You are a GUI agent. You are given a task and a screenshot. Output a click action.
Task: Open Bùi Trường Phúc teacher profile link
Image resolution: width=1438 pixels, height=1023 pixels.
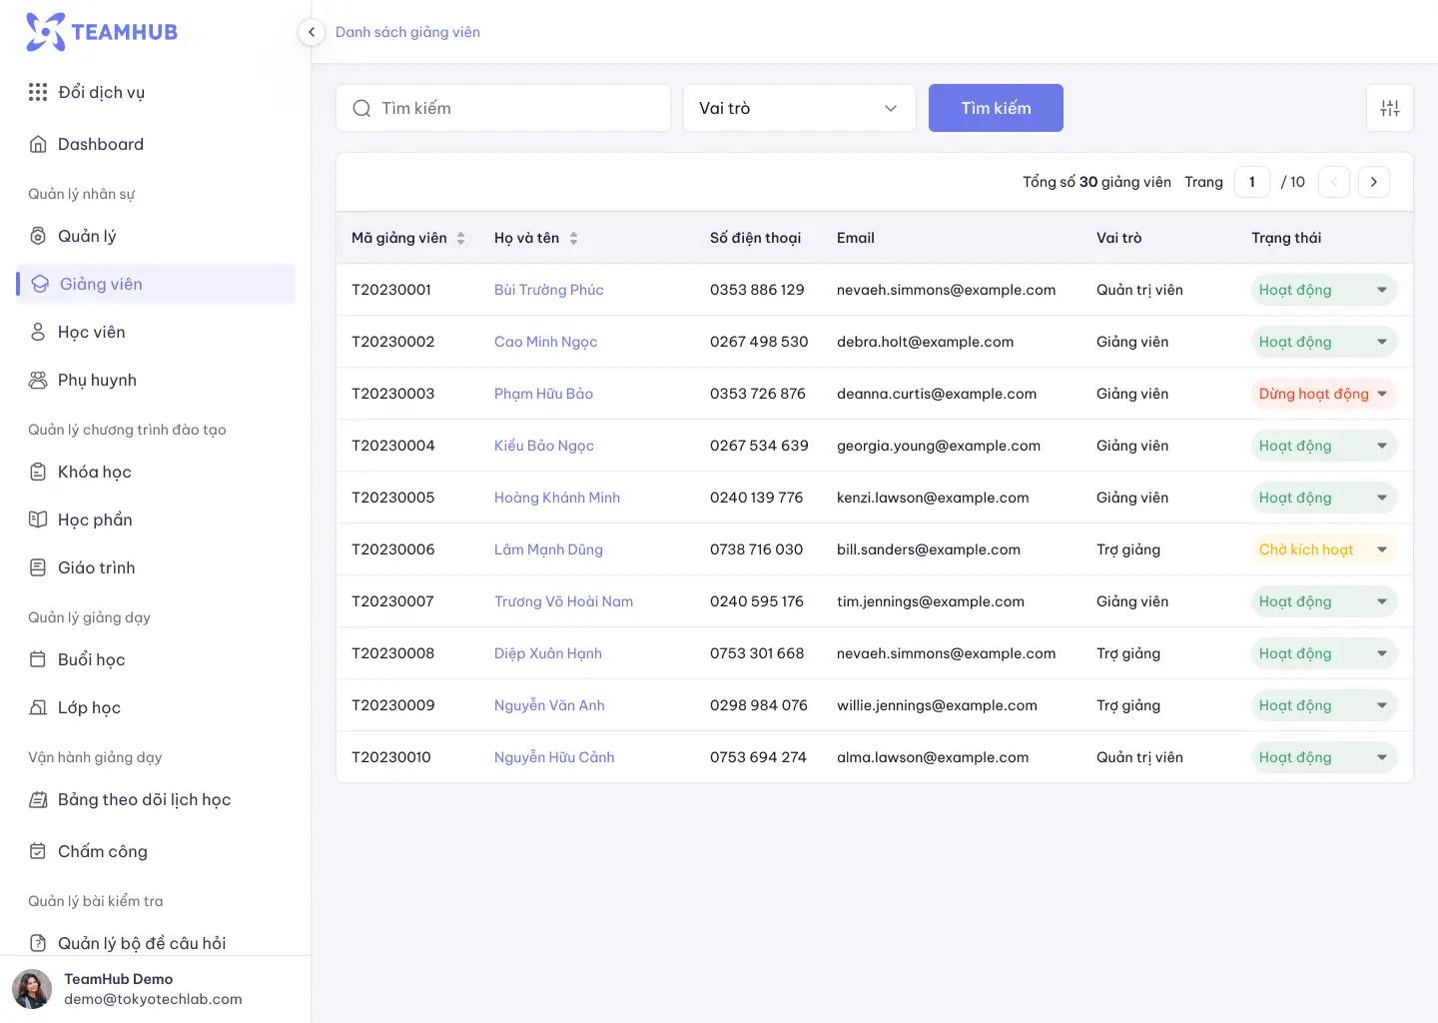click(548, 290)
